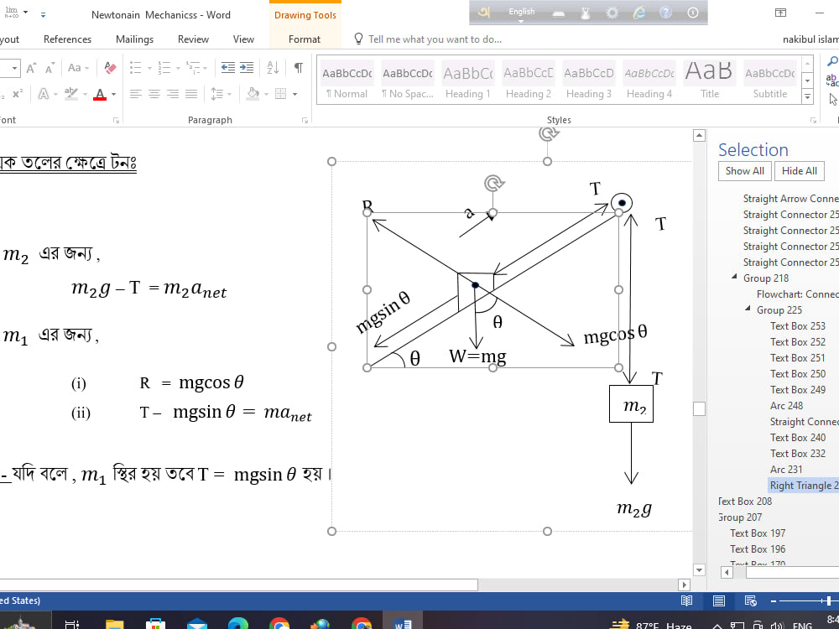The image size is (839, 629).
Task: Select the multilevel list icon
Action: (x=194, y=68)
